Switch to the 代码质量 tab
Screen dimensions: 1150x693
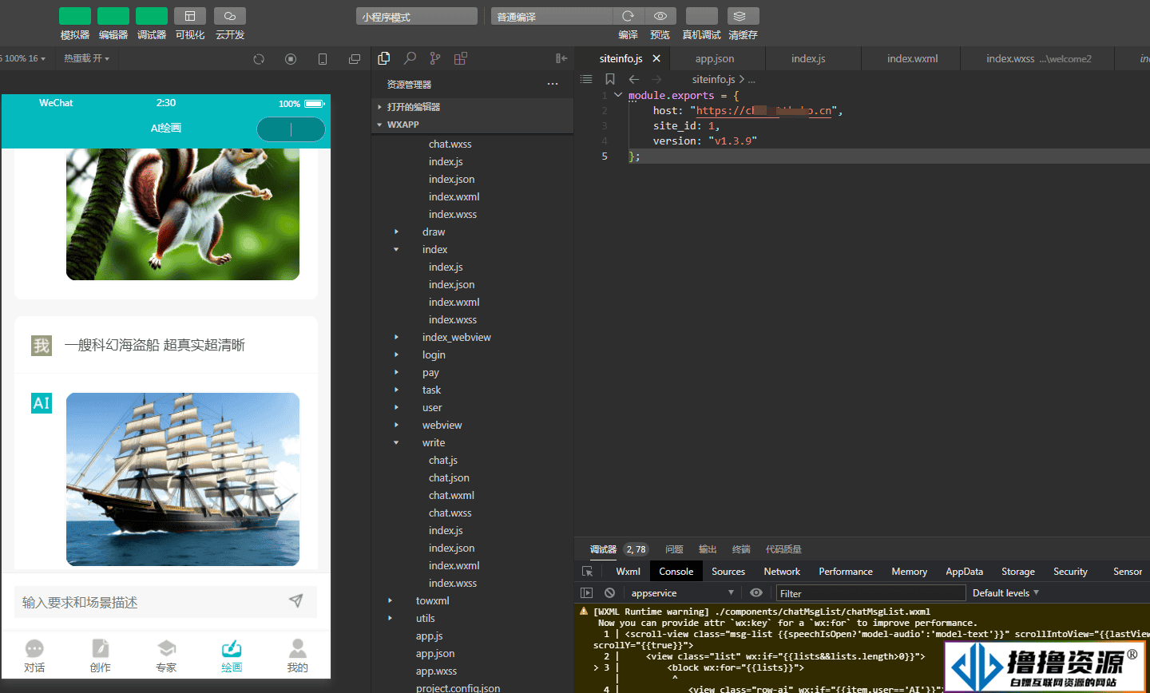tap(783, 549)
